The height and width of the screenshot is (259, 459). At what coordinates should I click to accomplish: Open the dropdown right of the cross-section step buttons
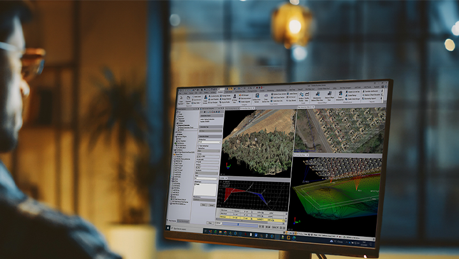coord(275,227)
